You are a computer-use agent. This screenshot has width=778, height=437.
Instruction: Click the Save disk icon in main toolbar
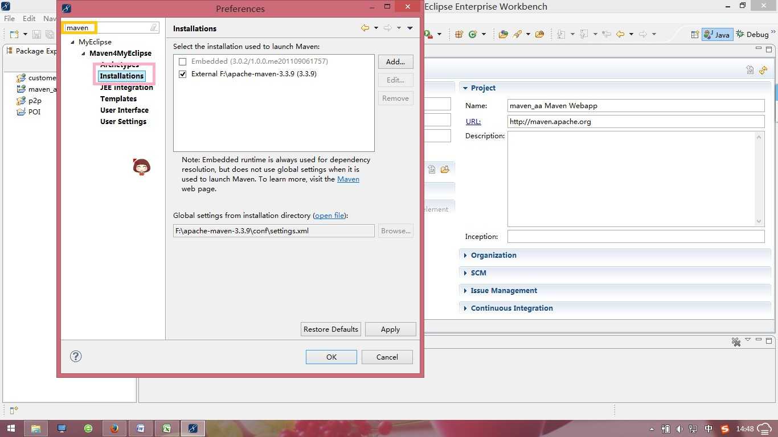click(x=36, y=35)
